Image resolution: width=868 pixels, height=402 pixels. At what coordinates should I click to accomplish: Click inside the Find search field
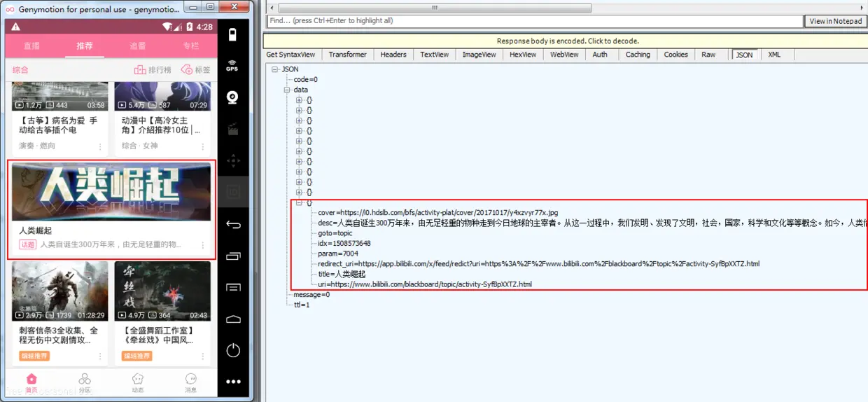tap(533, 21)
